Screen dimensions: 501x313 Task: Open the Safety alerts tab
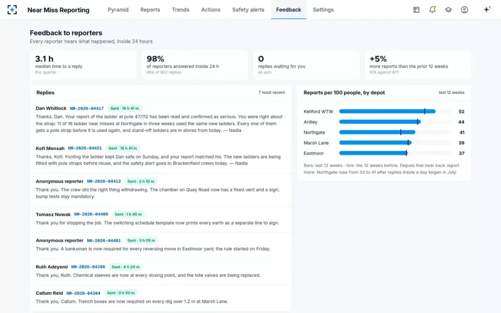point(248,10)
